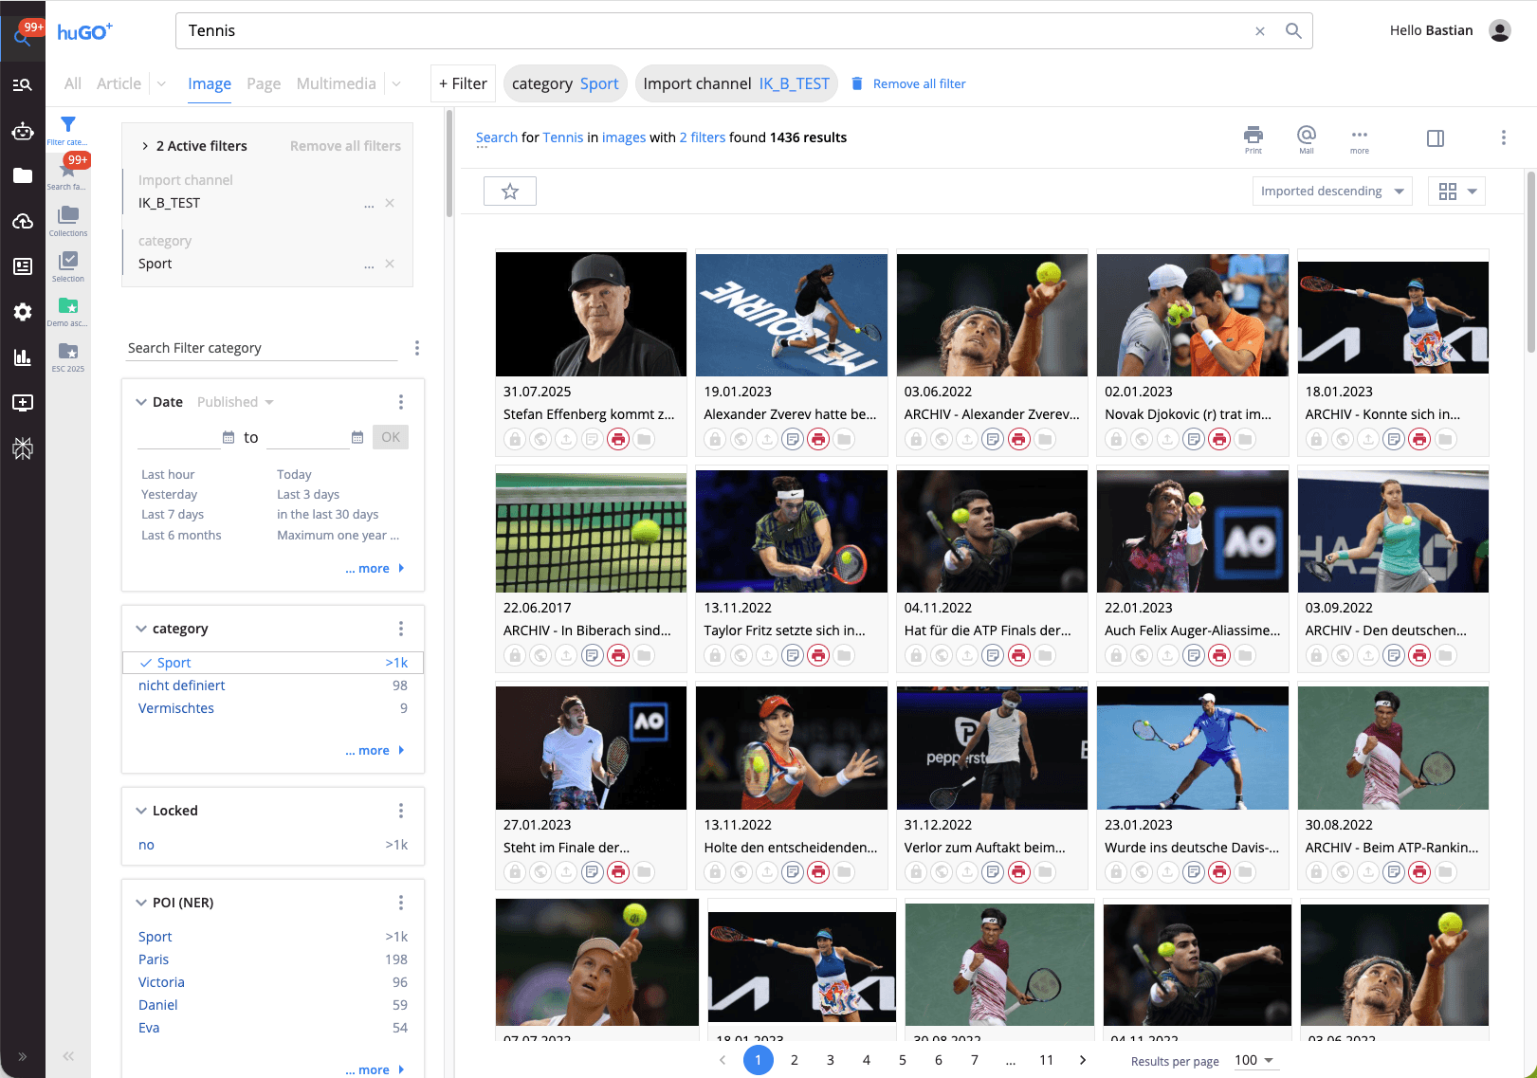Remove the IK_B_TEST import channel filter
Screen dimensions: 1537x1078
point(390,203)
